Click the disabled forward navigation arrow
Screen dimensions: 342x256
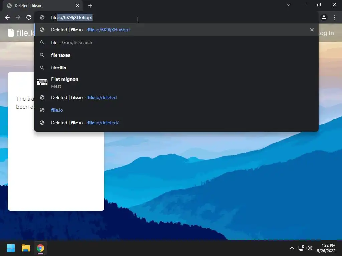18,17
